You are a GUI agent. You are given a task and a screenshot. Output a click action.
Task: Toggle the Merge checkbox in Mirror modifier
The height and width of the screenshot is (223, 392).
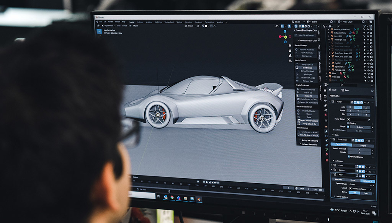point(348,127)
